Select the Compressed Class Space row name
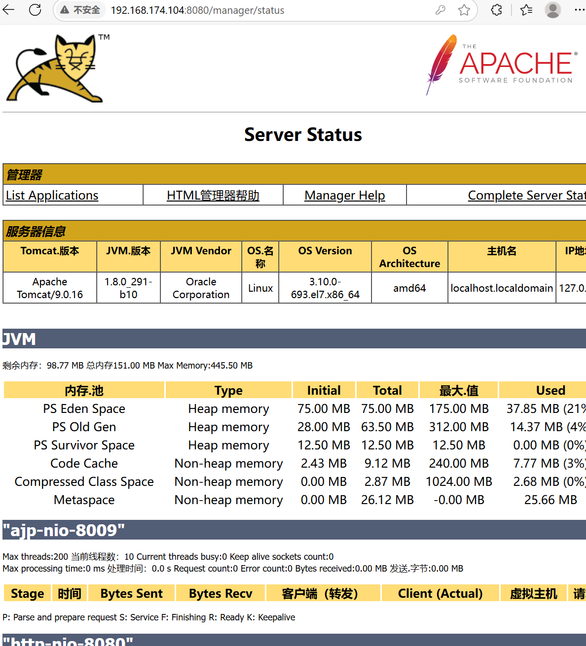Image resolution: width=586 pixels, height=646 pixels. (84, 481)
